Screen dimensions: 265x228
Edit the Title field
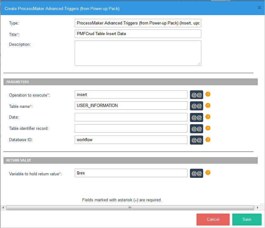click(x=138, y=34)
